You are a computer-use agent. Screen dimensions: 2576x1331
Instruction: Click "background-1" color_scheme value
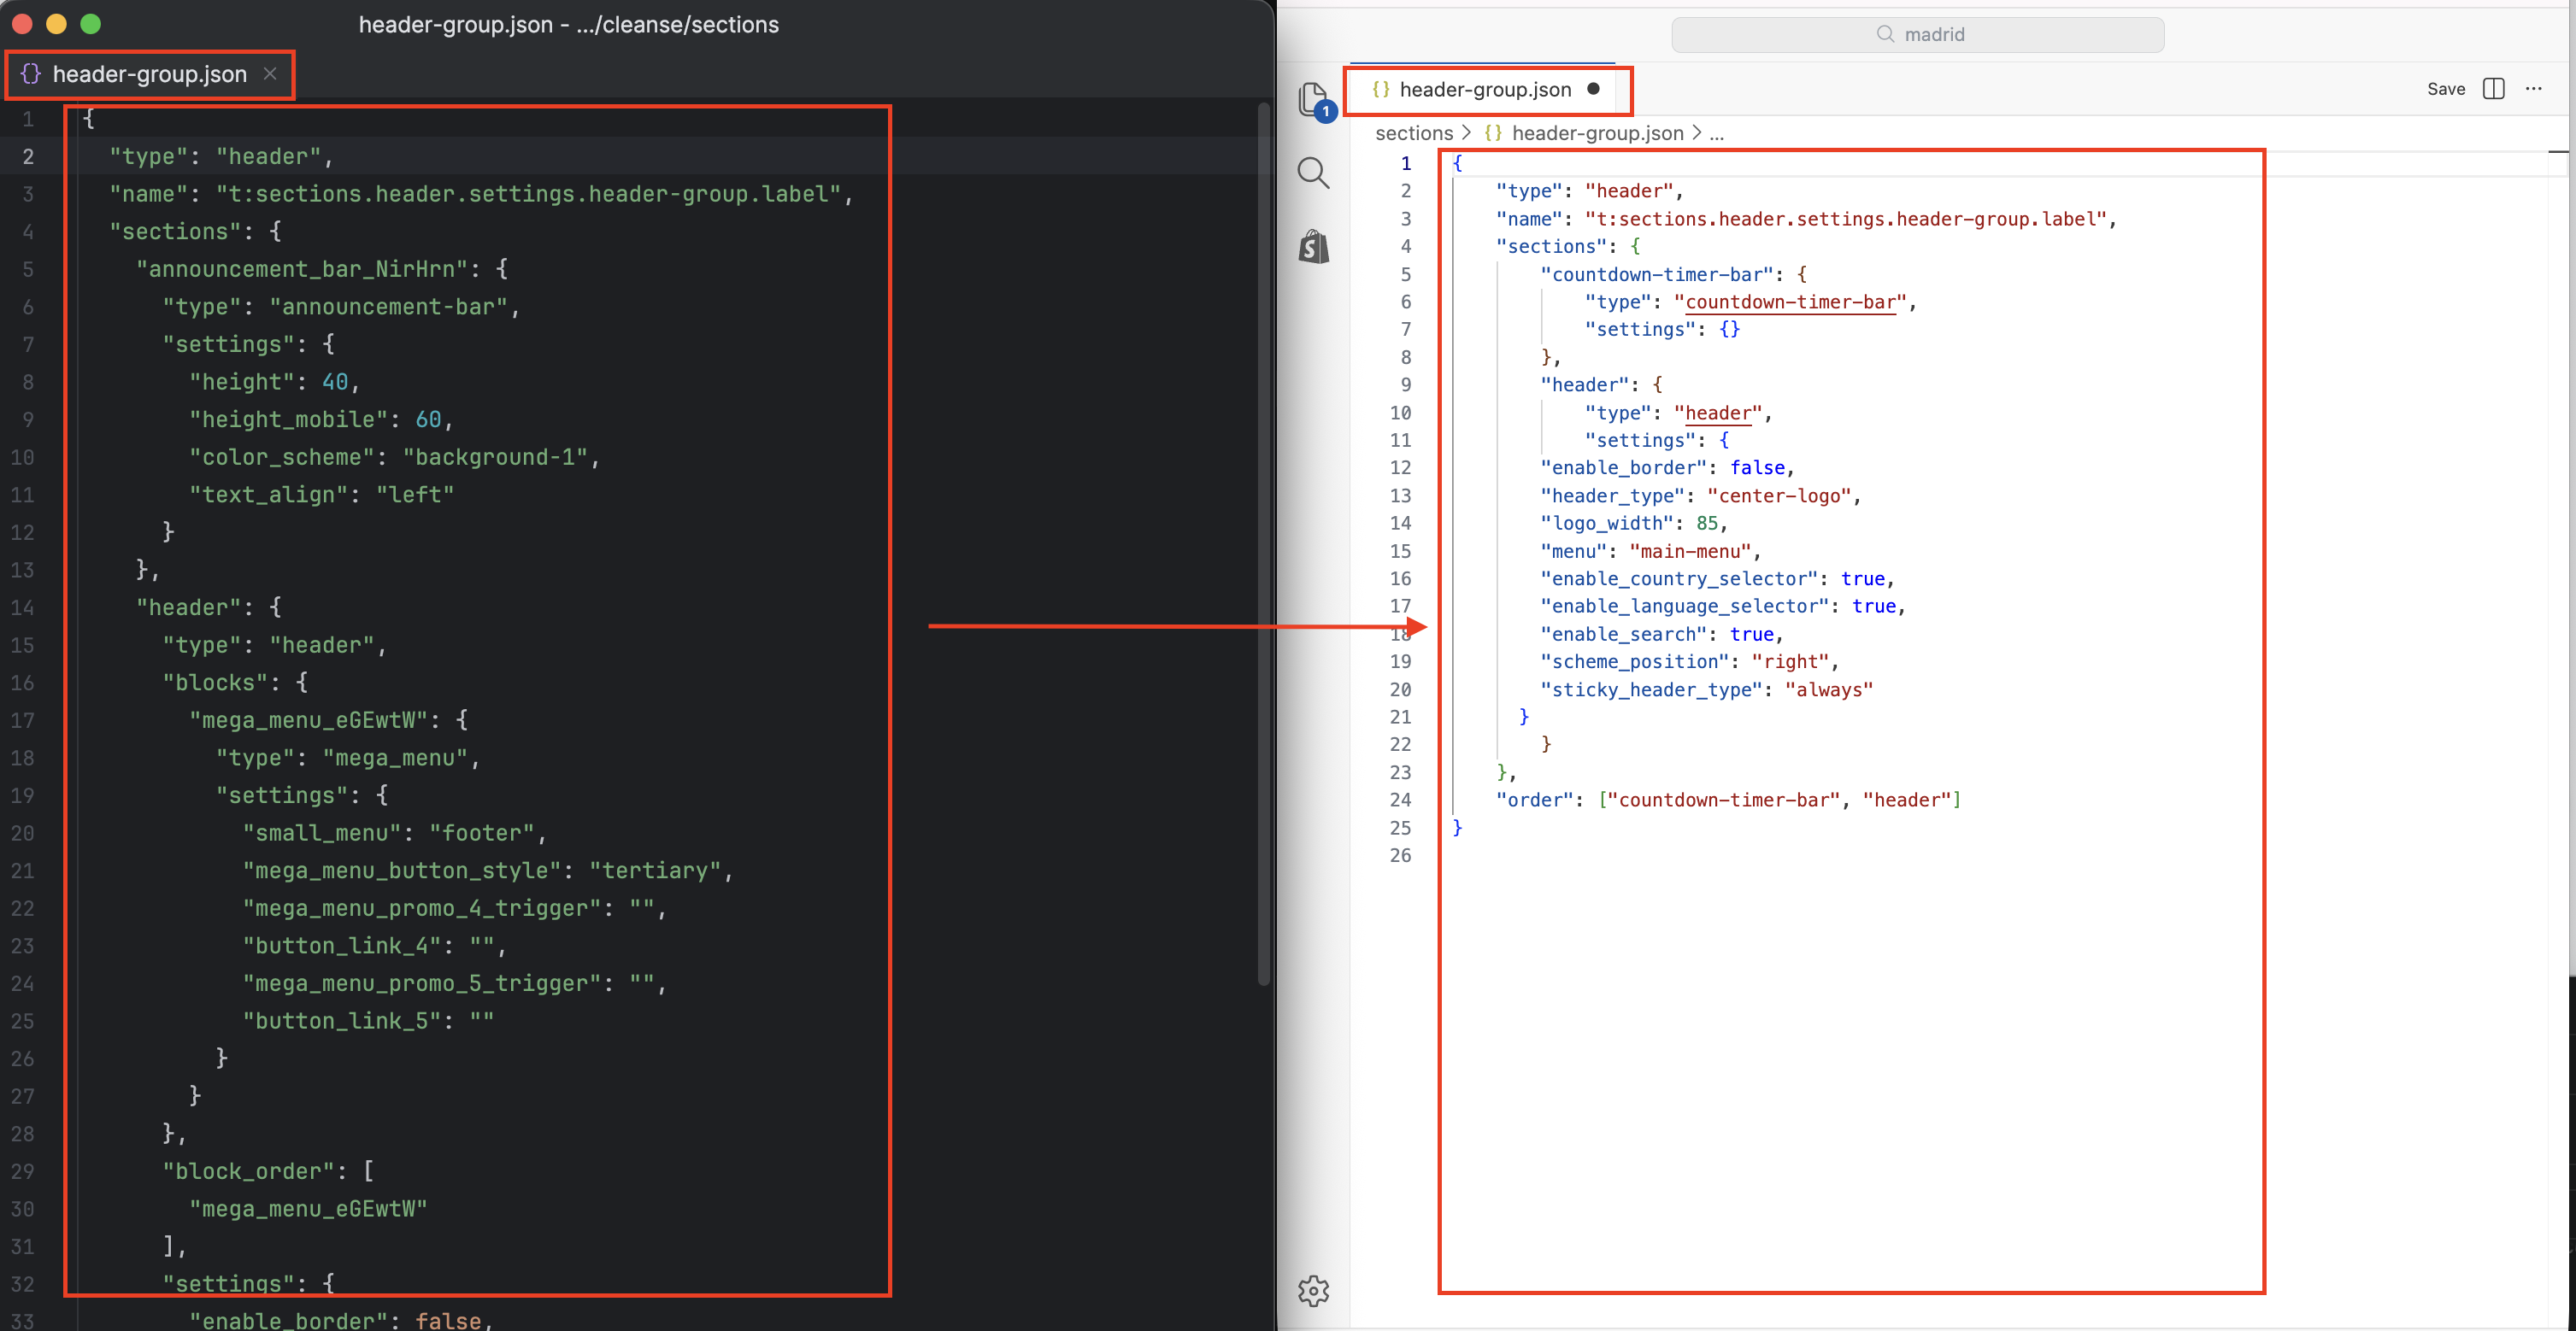coord(495,458)
